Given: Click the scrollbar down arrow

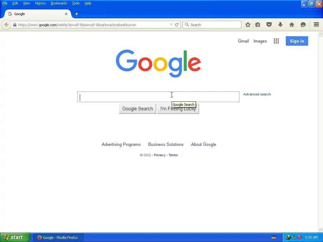Looking at the screenshot, I should [320, 230].
